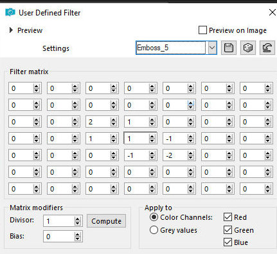Decrease the Bias value with down arrow
277x254 pixels.
click(78, 239)
